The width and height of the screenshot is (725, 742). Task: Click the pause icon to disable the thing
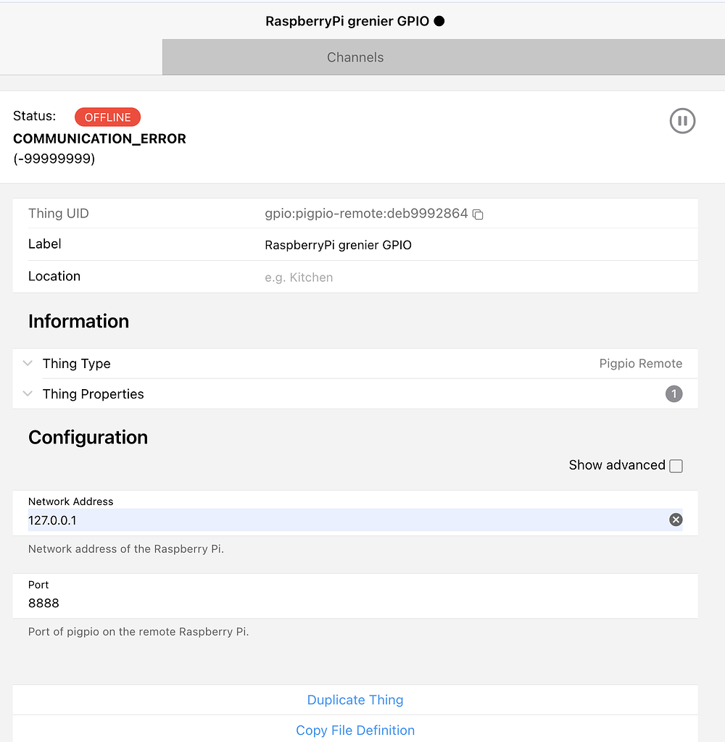point(682,120)
